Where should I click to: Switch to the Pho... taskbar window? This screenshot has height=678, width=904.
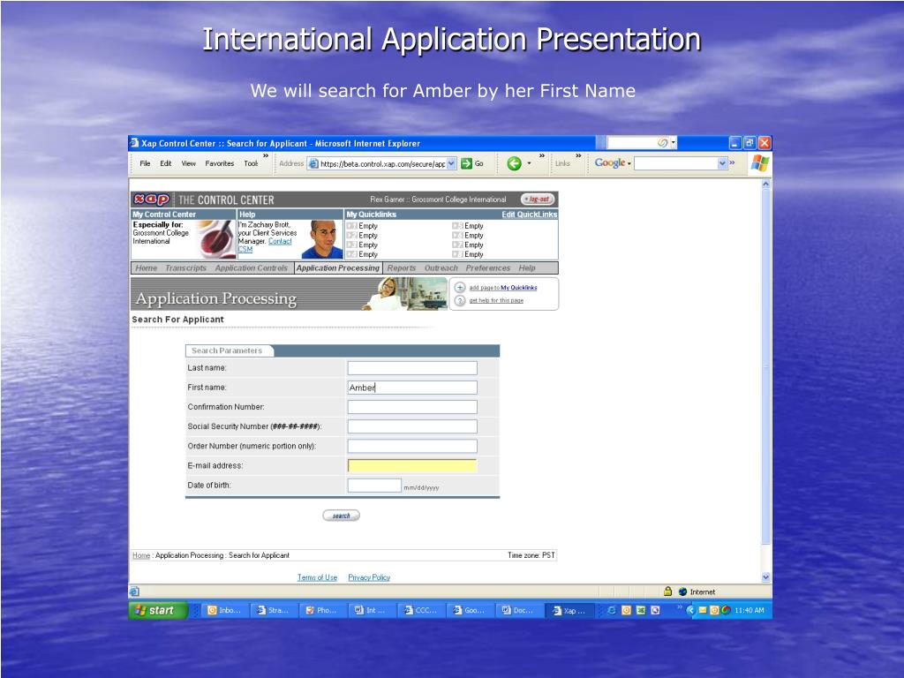[x=321, y=610]
